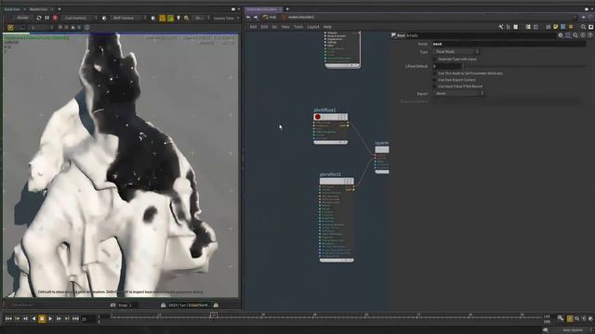Open the Layout menu in network editor

(313, 27)
